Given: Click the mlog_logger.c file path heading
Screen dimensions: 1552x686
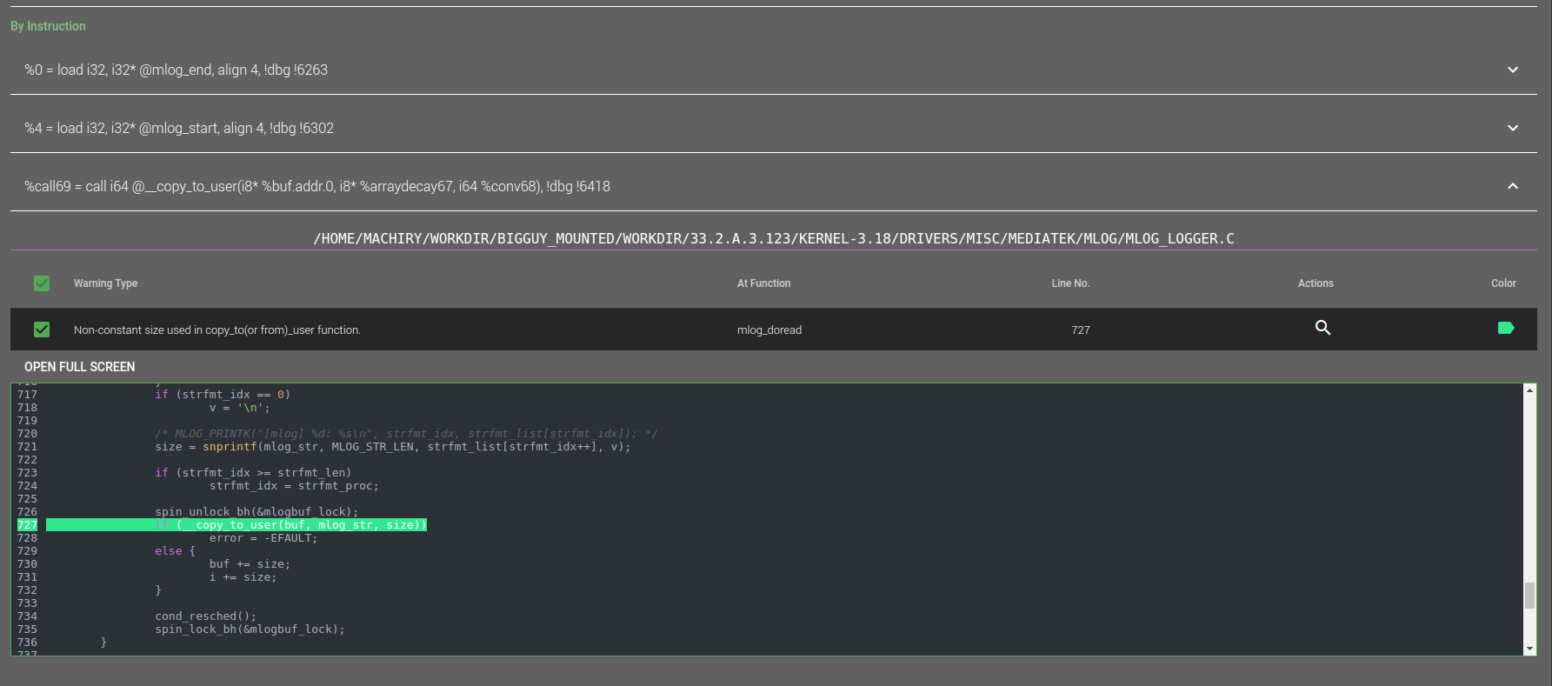Looking at the screenshot, I should pyautogui.click(x=774, y=238).
